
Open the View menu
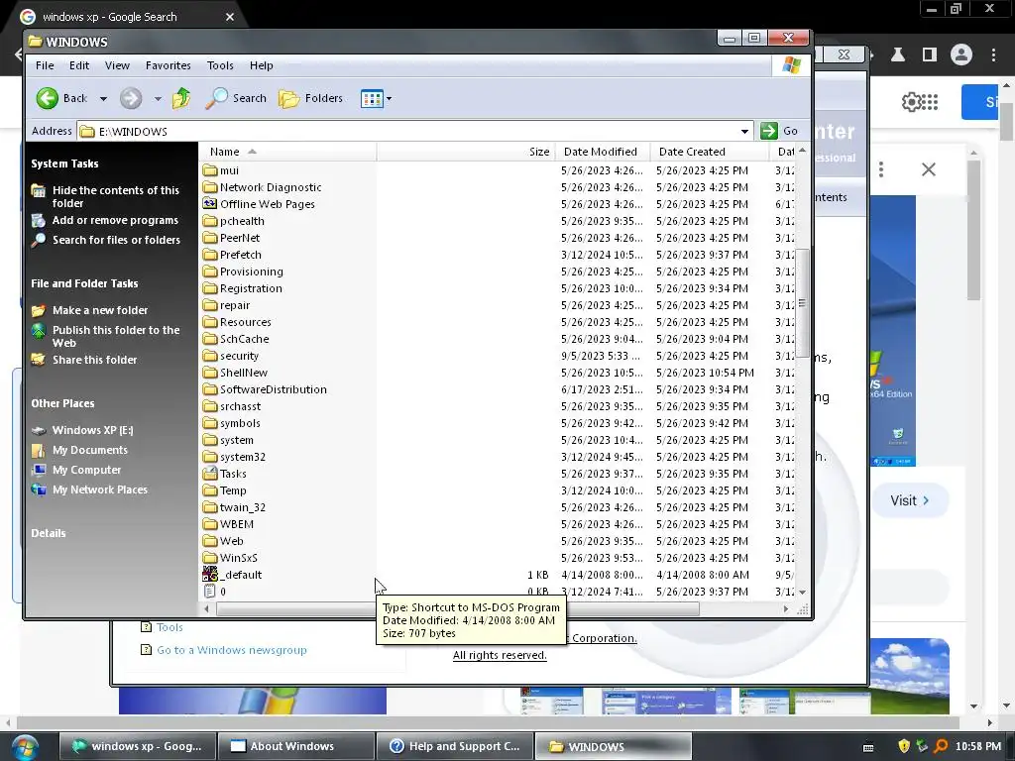point(117,65)
